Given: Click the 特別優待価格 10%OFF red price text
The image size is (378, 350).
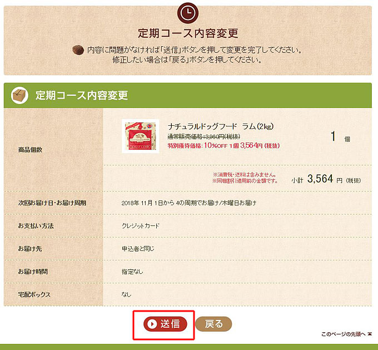Looking at the screenshot, I should (223, 146).
